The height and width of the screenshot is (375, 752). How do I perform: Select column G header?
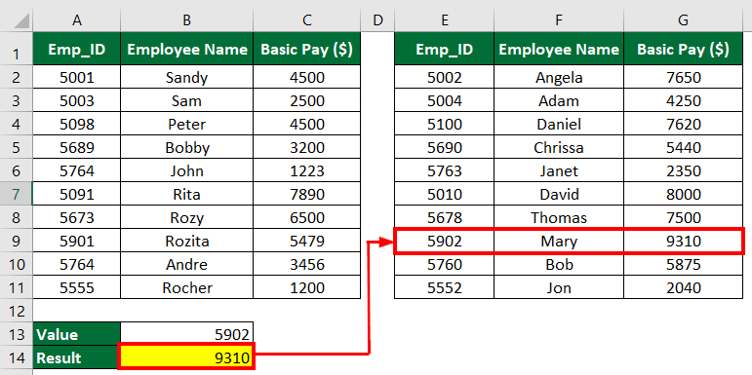pos(684,20)
